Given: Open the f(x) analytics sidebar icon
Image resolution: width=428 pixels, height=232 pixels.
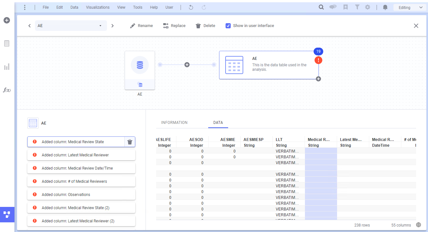Looking at the screenshot, I should (x=7, y=90).
